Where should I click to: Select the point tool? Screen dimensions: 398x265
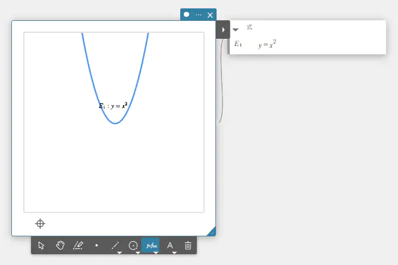click(97, 245)
